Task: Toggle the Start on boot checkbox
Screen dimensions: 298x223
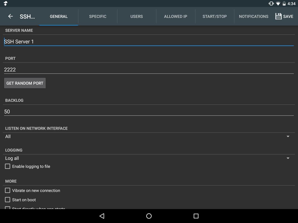Action: click(x=8, y=200)
